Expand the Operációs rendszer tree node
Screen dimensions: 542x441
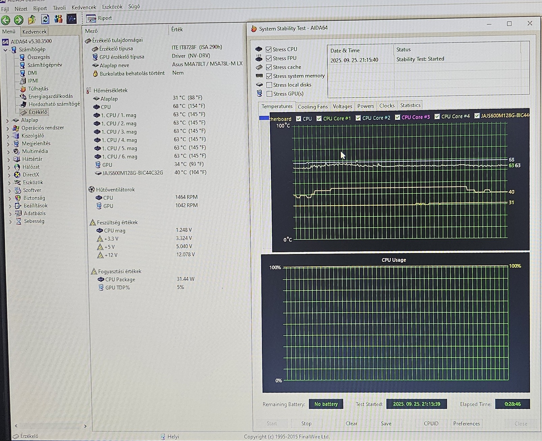click(8, 128)
